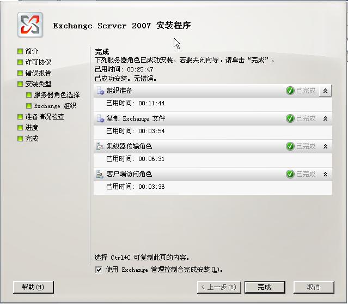Click green checkmark in 客户端访问角色 row
348x304 pixels.
[x=290, y=174]
